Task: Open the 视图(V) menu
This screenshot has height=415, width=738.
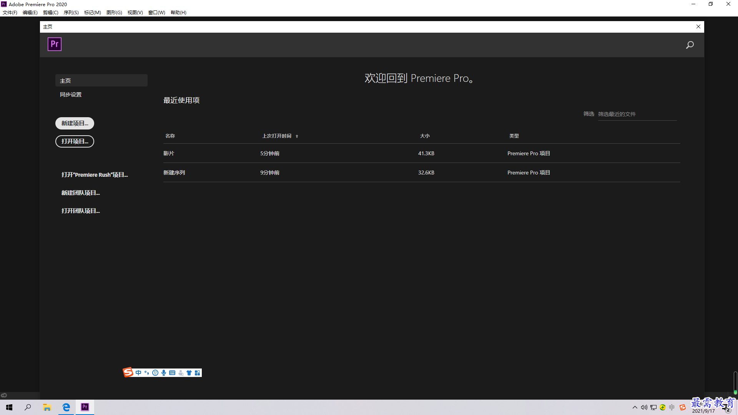Action: (135, 12)
